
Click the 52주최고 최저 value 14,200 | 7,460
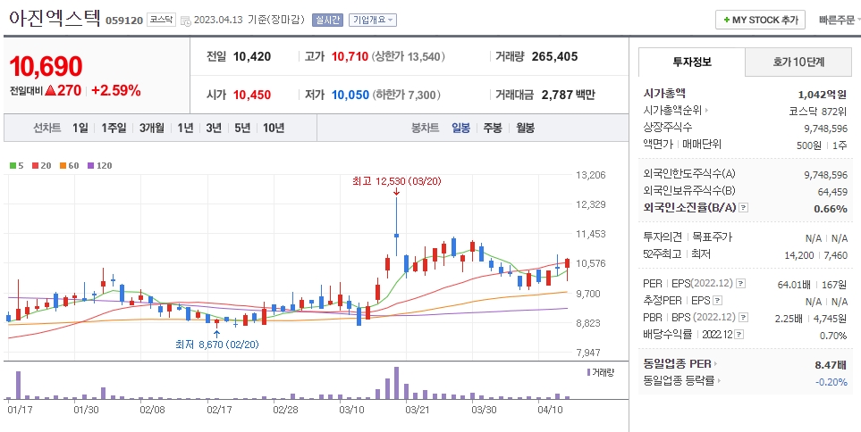816,255
